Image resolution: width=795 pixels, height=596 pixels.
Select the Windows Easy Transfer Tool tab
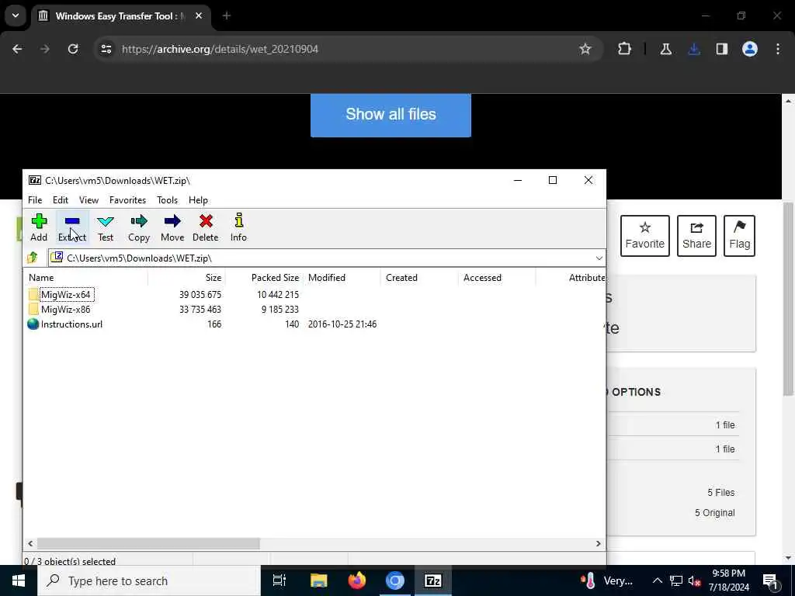click(120, 16)
